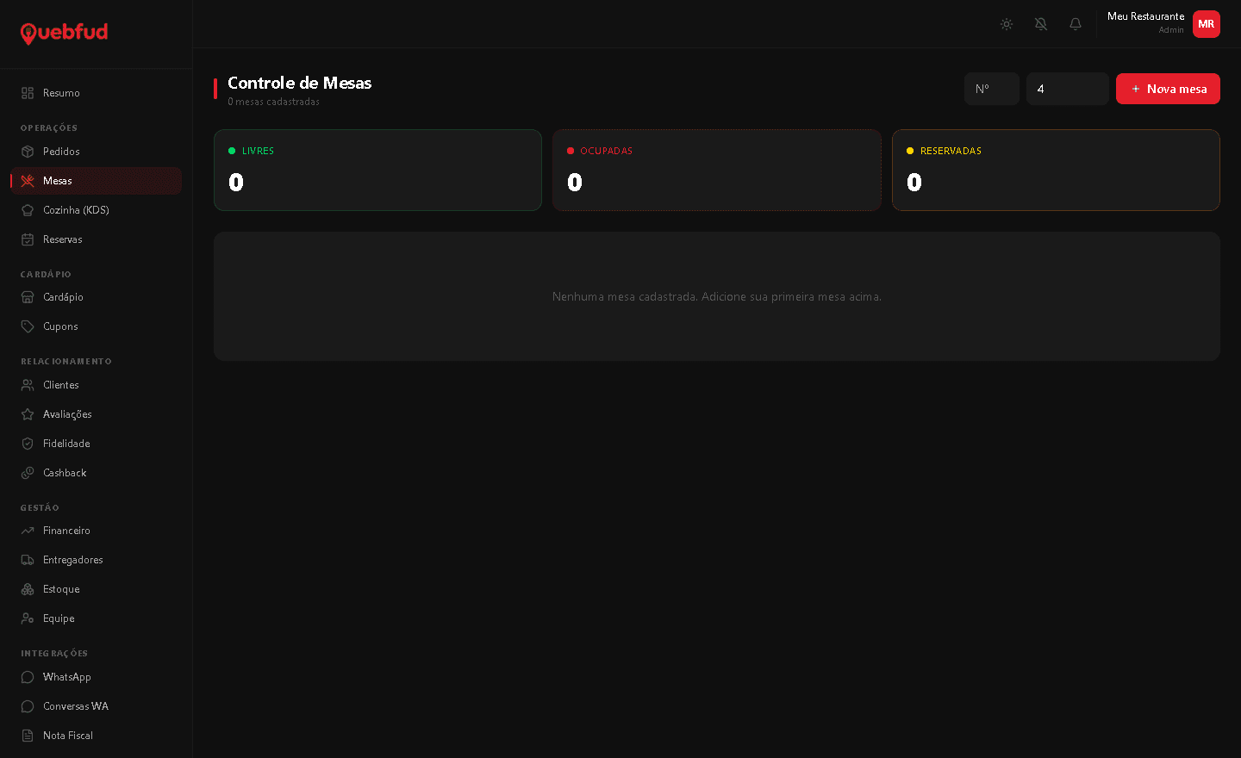Click the Resumo dashboard icon

[28, 93]
